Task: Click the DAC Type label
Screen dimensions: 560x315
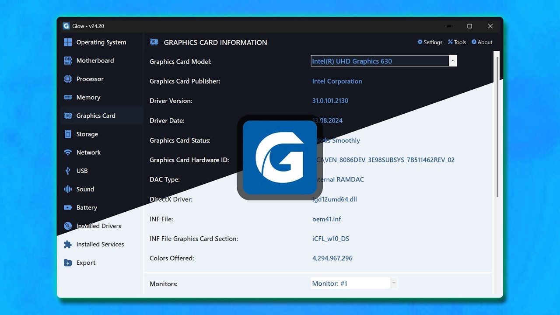Action: [x=164, y=179]
